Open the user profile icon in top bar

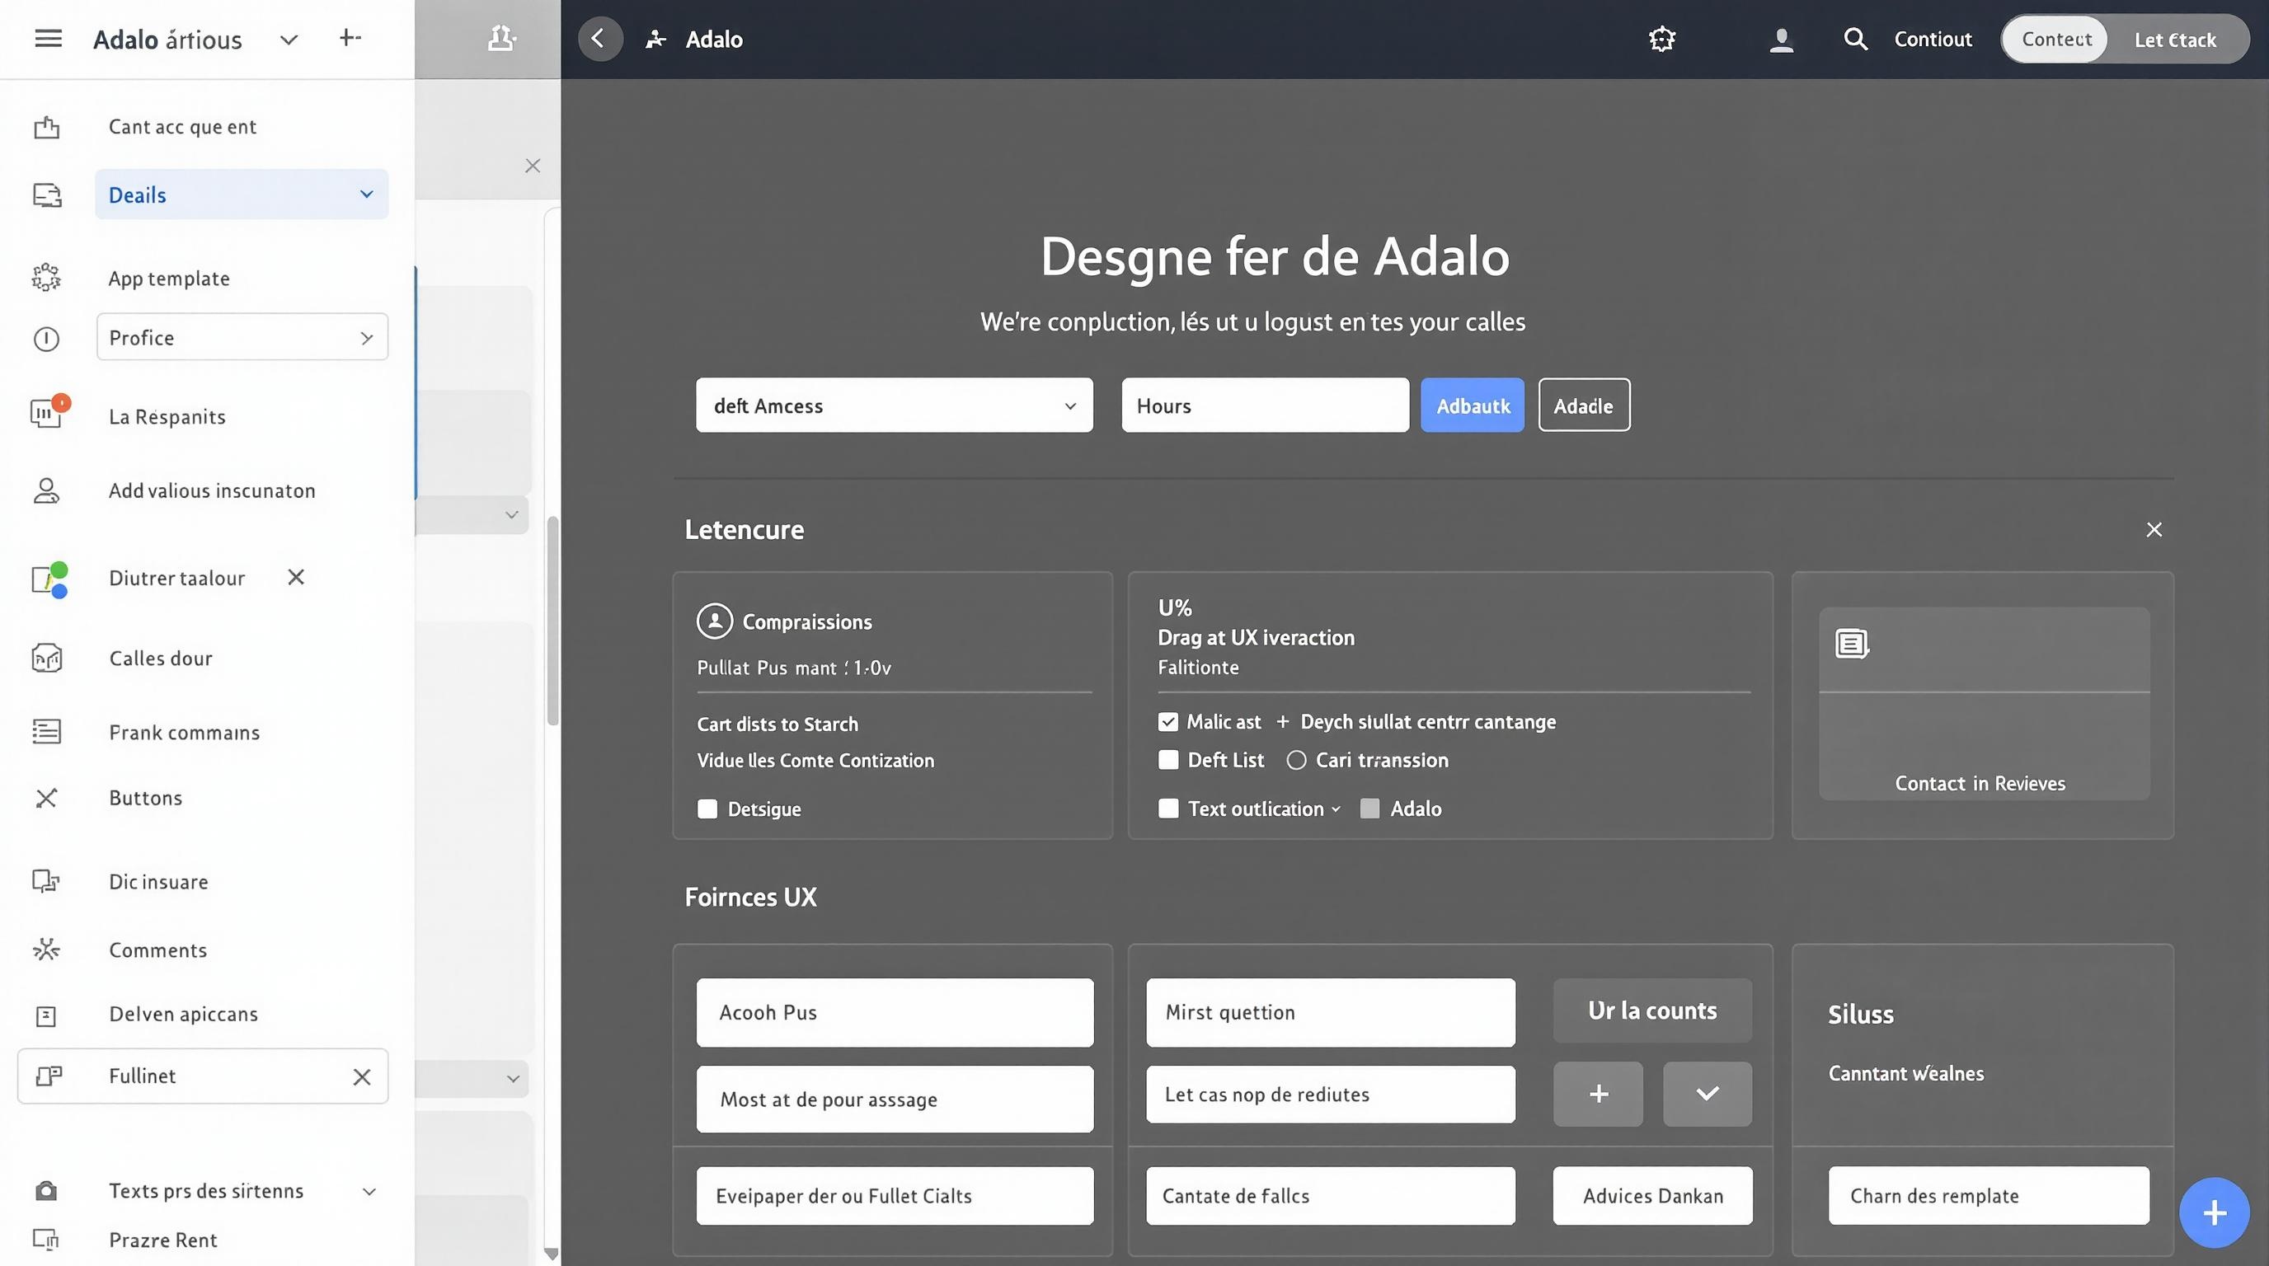(x=1781, y=40)
